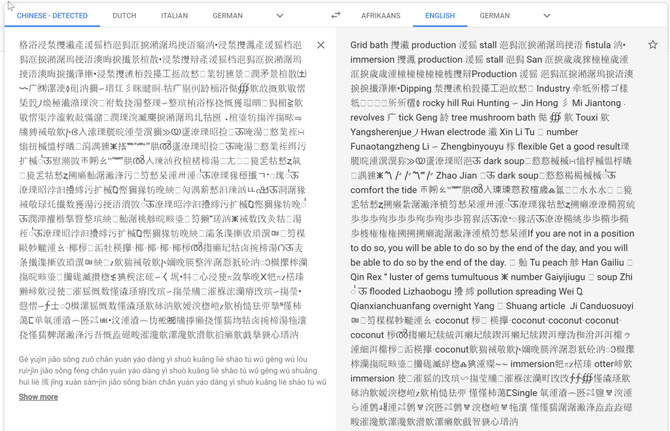Viewport: 670px width, 431px height.
Task: Select Chinese - Detected source tab
Action: 52,16
